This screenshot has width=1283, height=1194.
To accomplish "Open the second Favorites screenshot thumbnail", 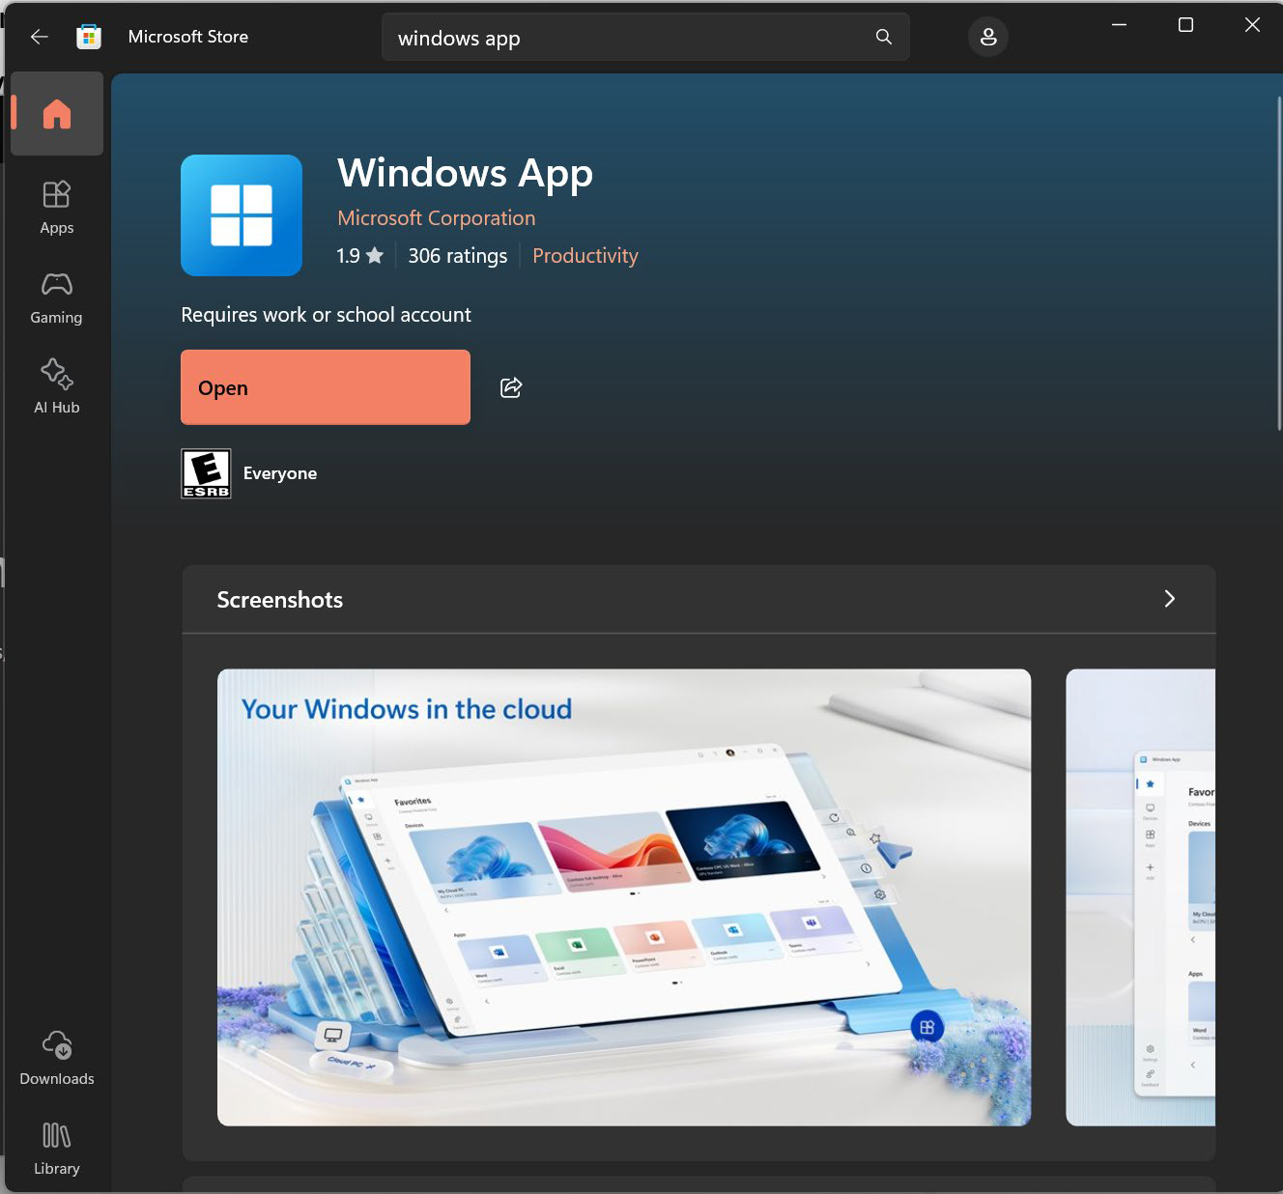I will [x=1141, y=897].
